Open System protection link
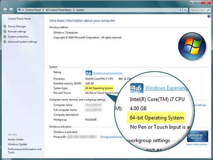This screenshot has width=213, height=160. pos(18,37)
